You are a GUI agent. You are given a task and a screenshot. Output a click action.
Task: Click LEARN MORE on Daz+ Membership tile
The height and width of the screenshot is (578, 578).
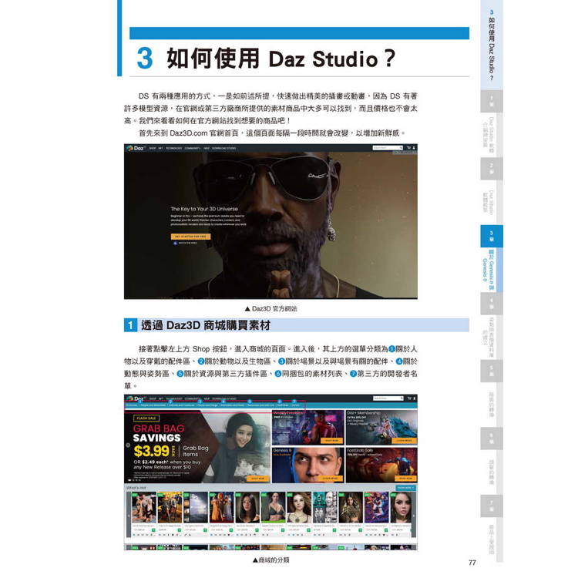click(x=405, y=441)
